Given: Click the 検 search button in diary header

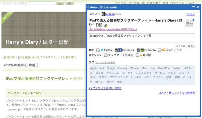Looking at the screenshot, I should tap(69, 3).
